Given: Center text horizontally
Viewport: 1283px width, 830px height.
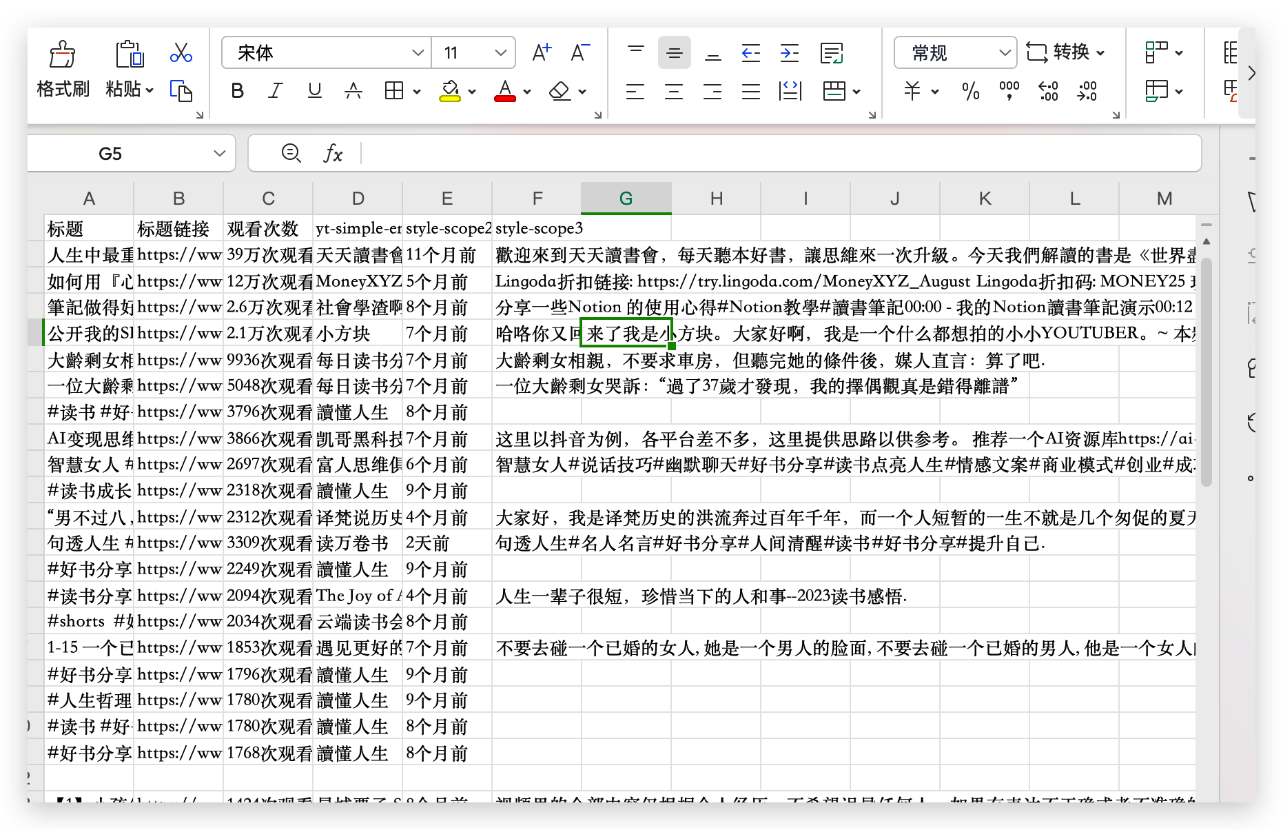Looking at the screenshot, I should tap(674, 91).
